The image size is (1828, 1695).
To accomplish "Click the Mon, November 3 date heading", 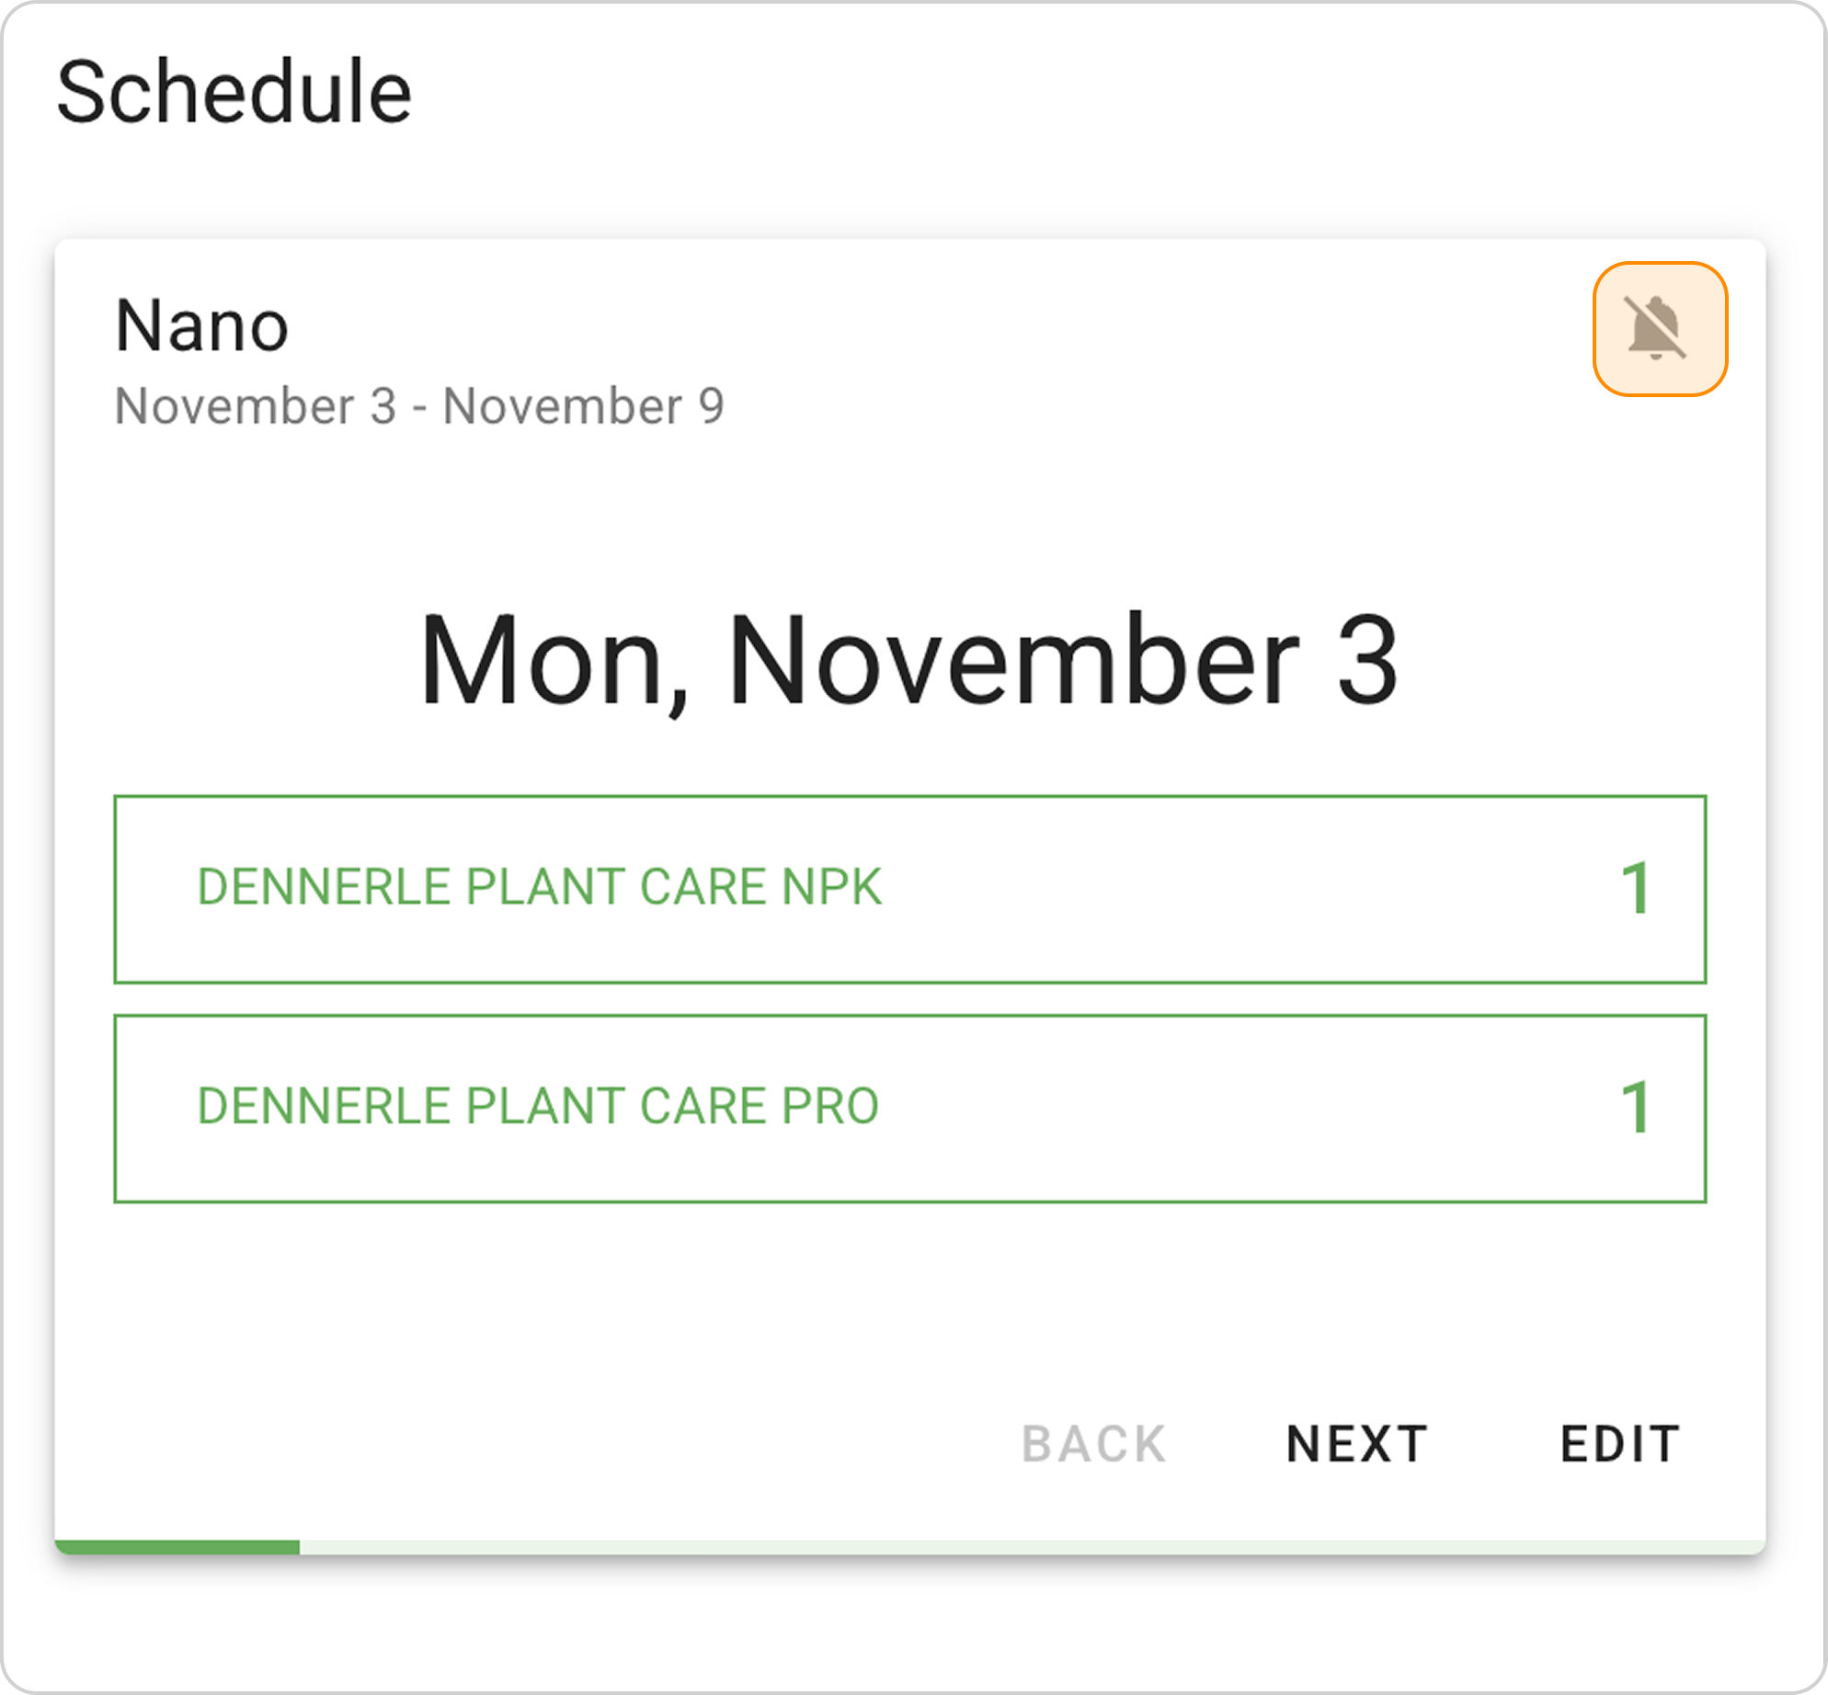I will point(908,660).
